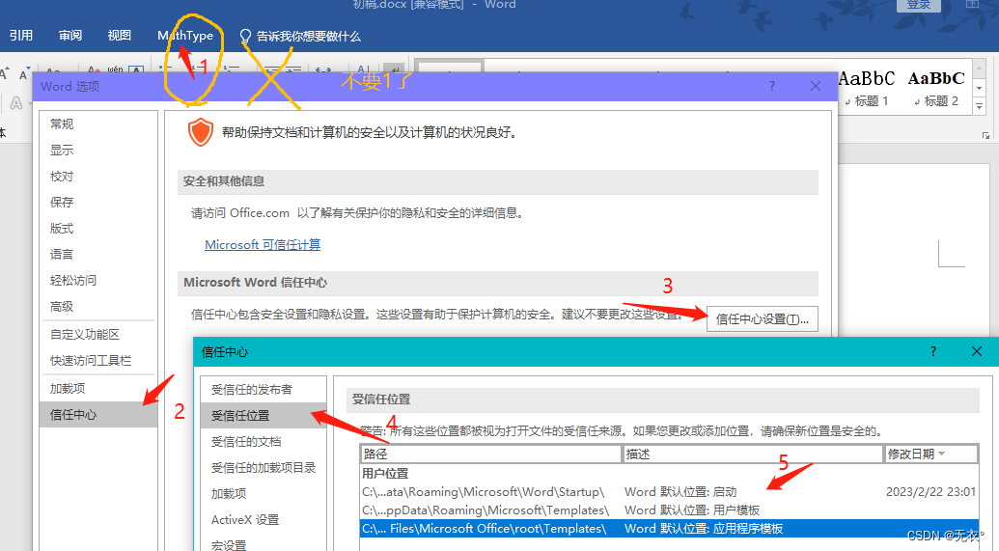Click Word 默认位置: 用户模板 description cell
Screen dimensions: 999x551
click(692, 510)
